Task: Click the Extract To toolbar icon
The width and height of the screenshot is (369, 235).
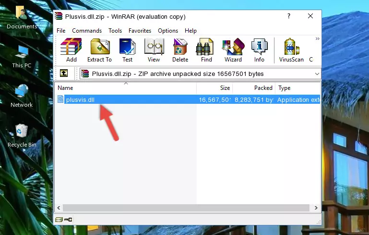Action: click(x=99, y=50)
